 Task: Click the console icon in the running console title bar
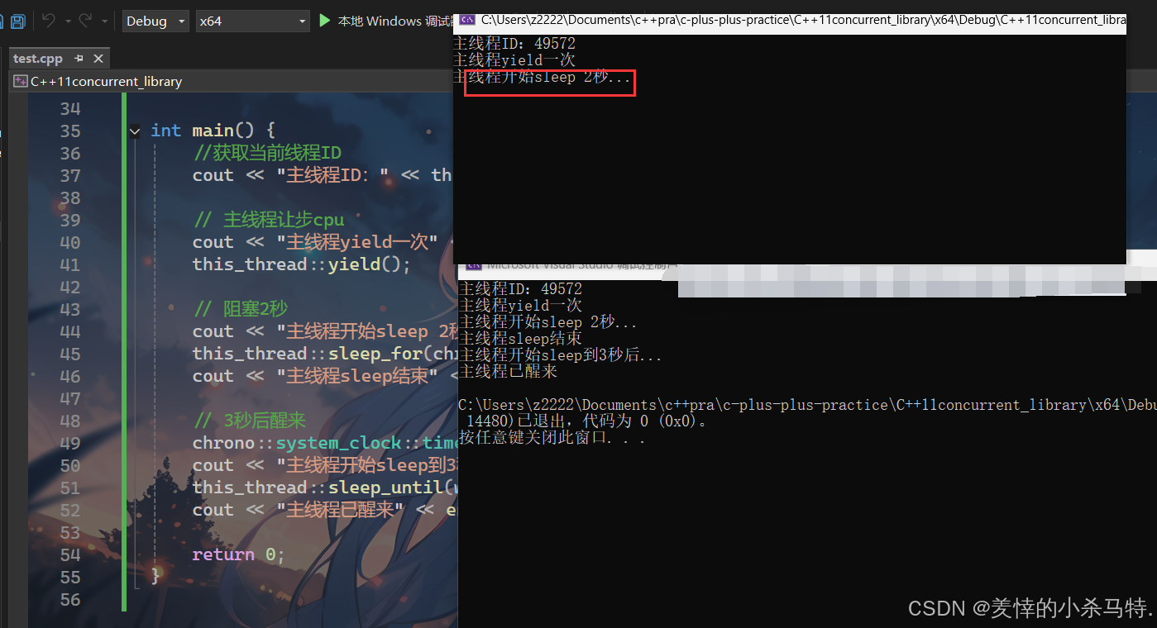(468, 20)
